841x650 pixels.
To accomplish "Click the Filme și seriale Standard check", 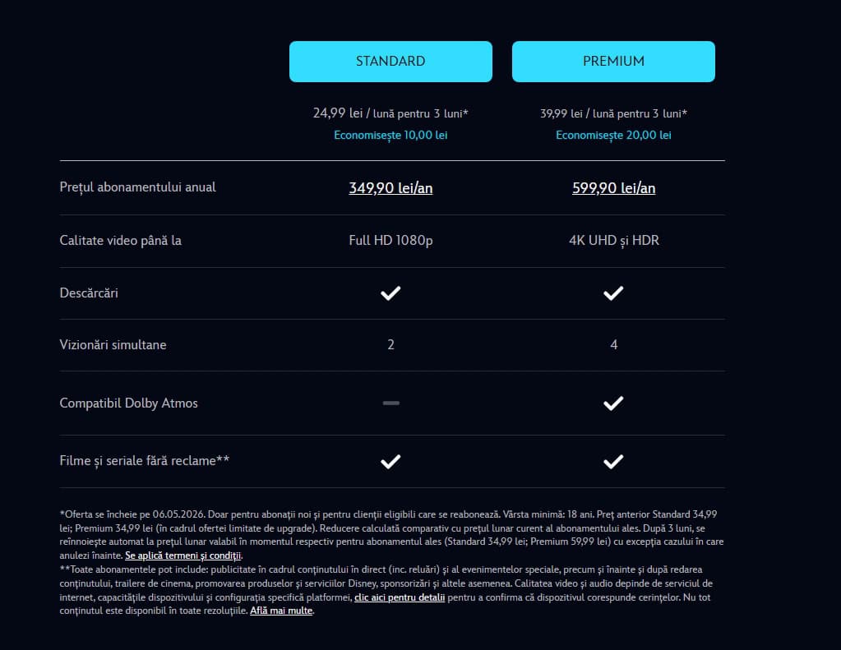I will pos(390,461).
